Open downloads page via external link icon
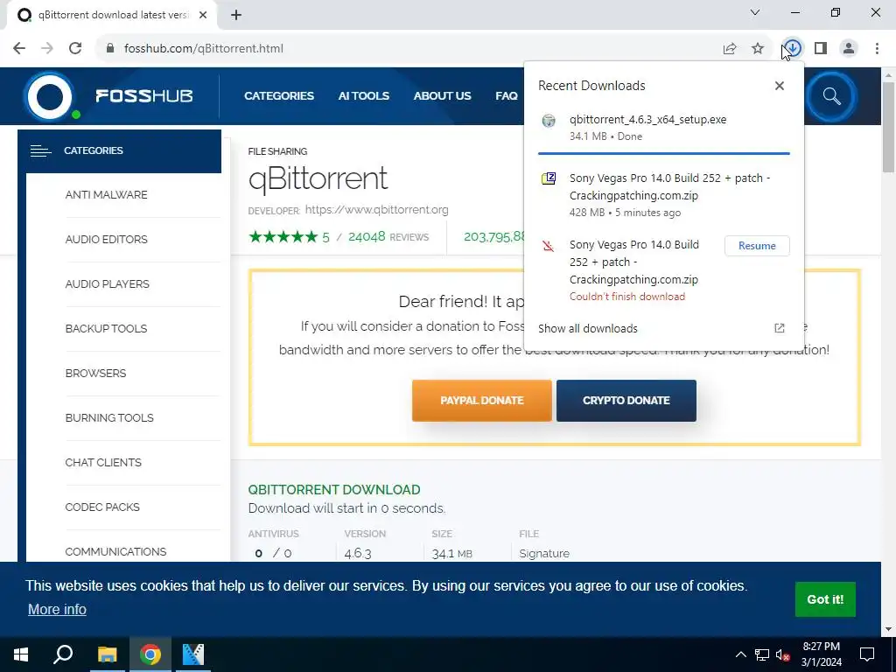896x672 pixels. click(779, 328)
